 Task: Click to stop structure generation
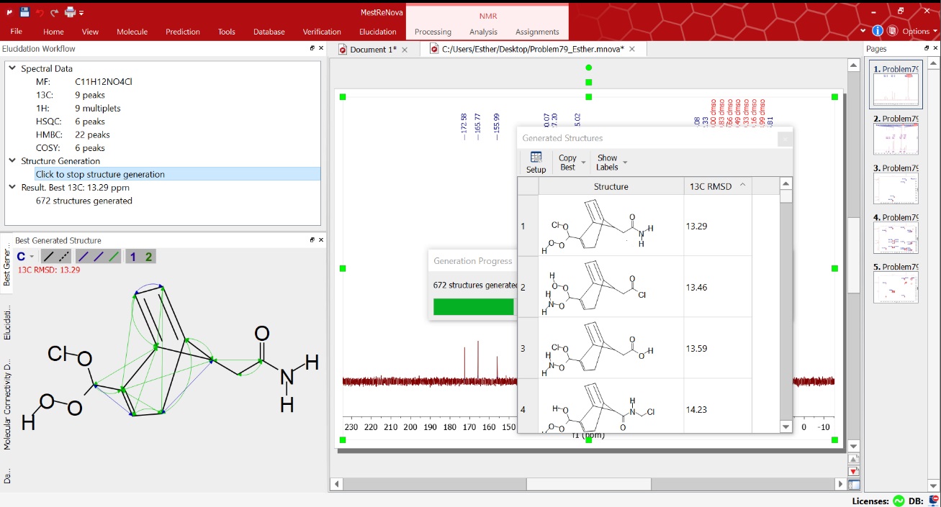100,174
